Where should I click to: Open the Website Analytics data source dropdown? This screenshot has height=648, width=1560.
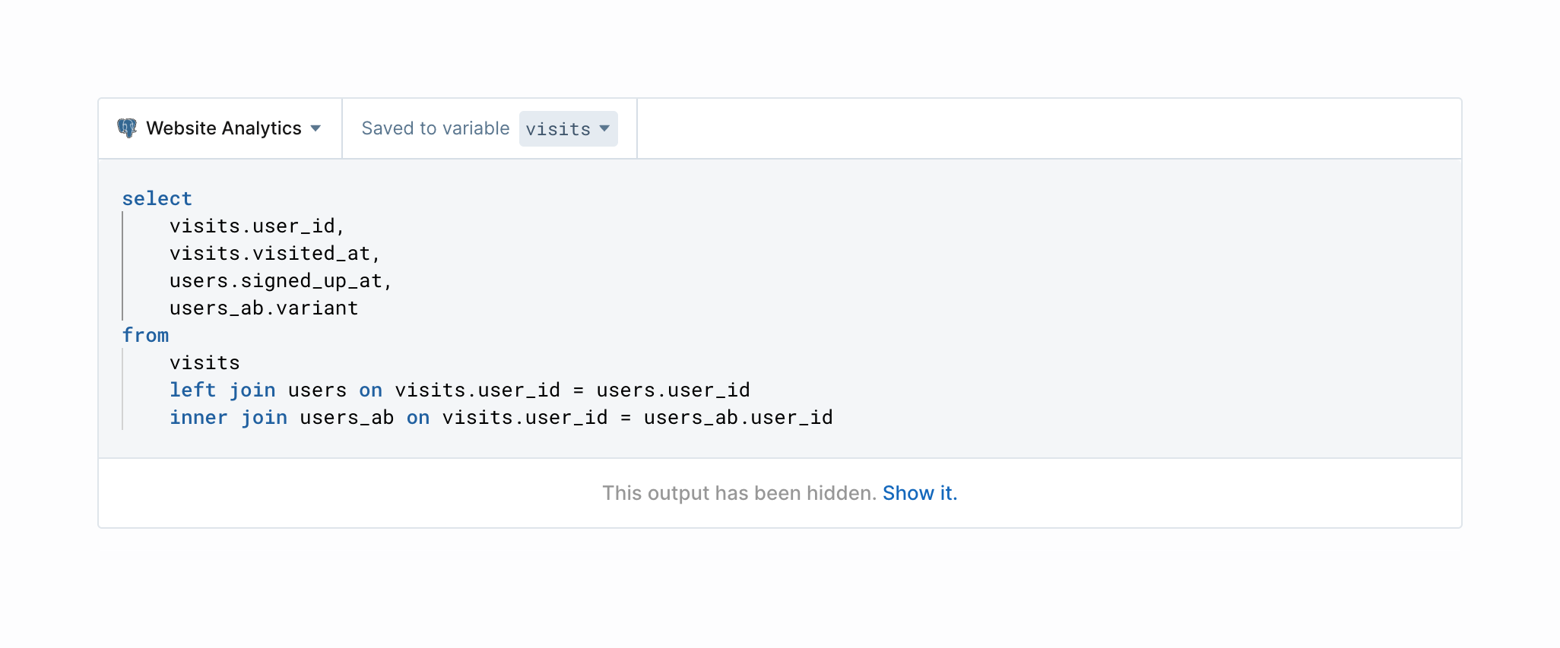coord(224,128)
